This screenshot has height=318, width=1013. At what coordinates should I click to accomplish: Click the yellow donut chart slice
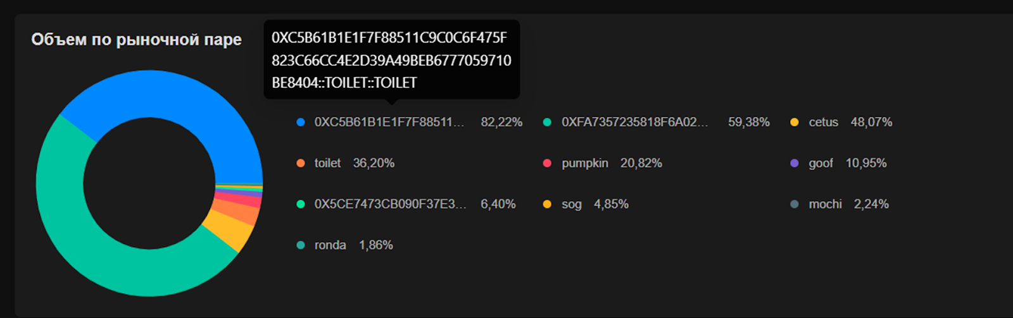[x=228, y=229]
